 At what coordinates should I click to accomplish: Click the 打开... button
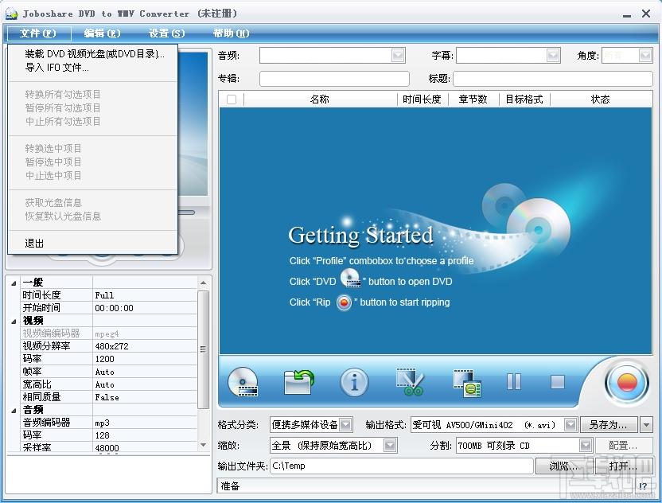click(x=624, y=466)
